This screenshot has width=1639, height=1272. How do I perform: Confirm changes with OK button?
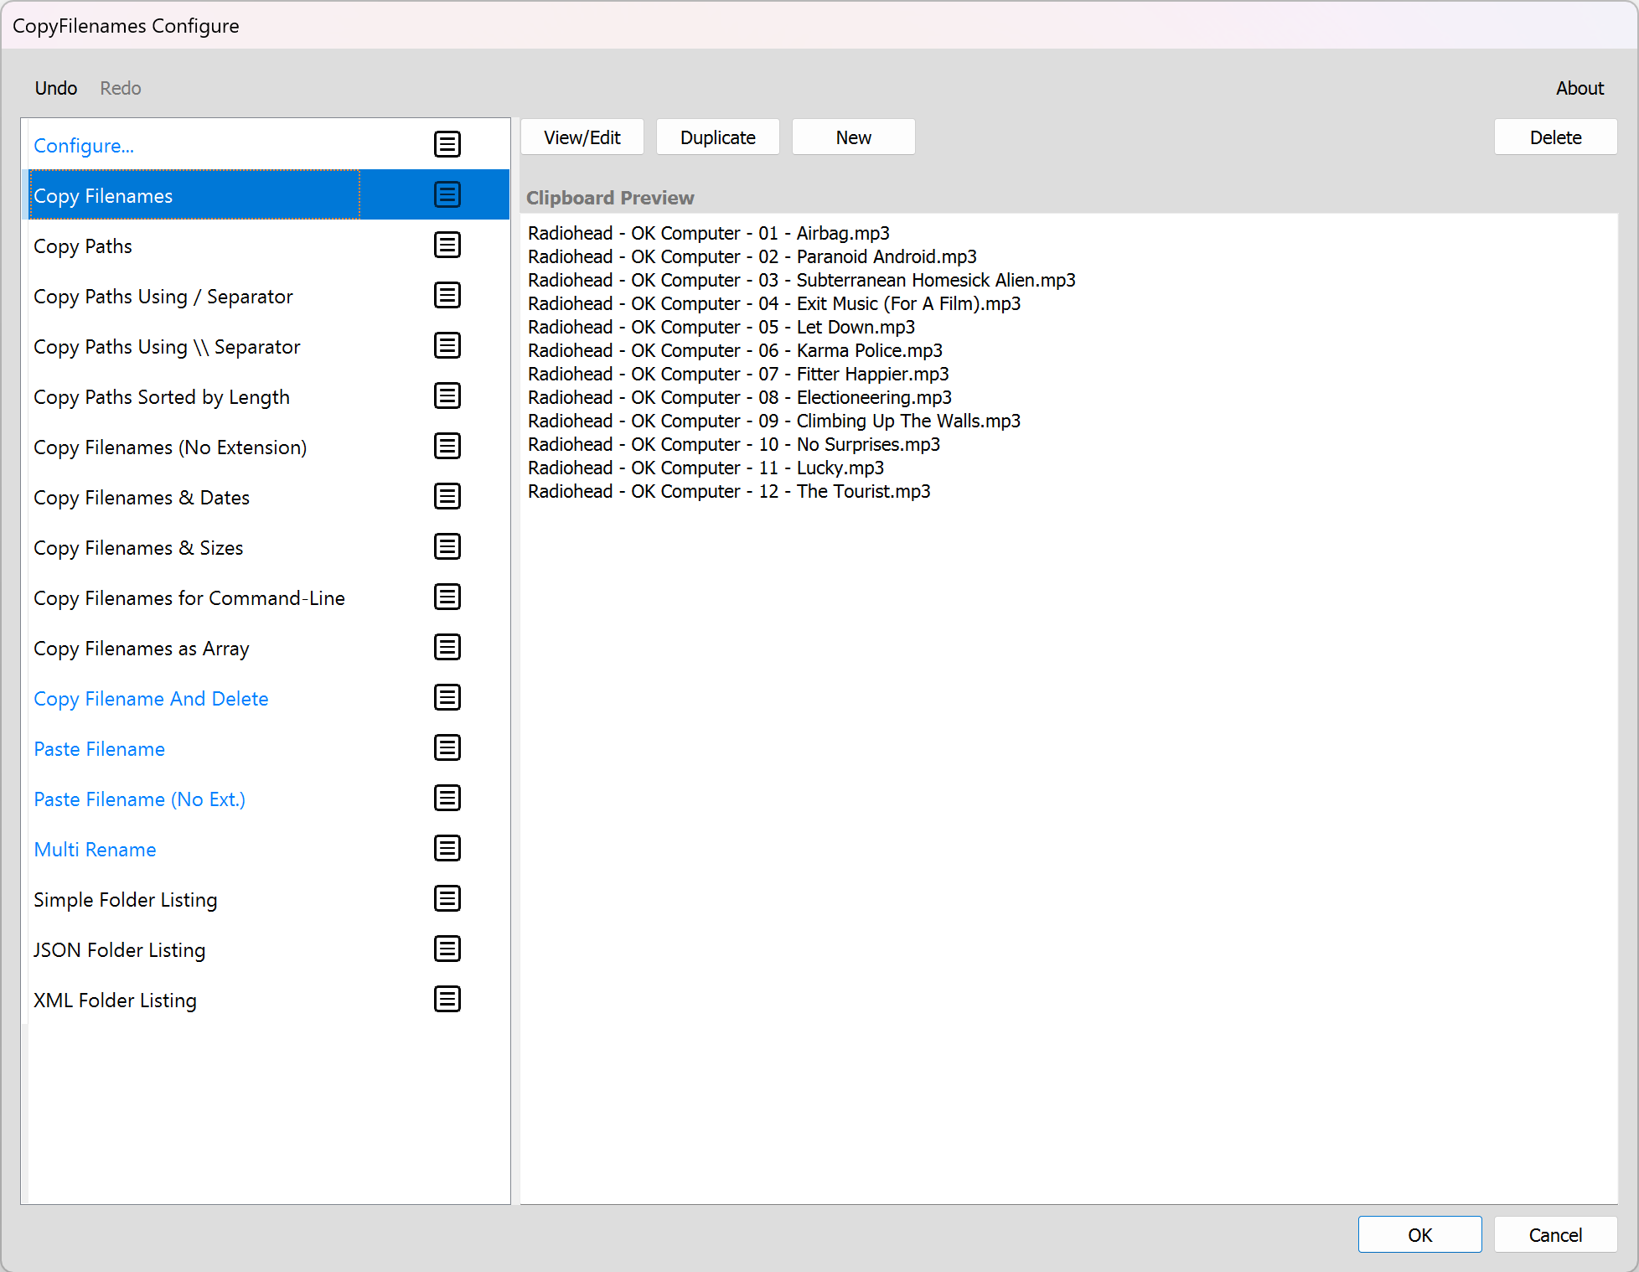[1419, 1234]
